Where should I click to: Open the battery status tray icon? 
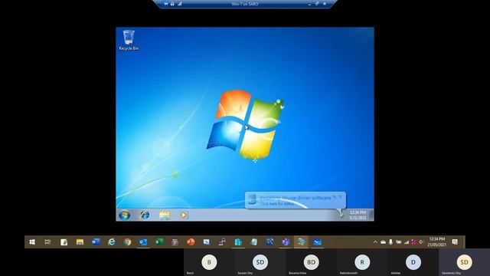click(x=398, y=242)
